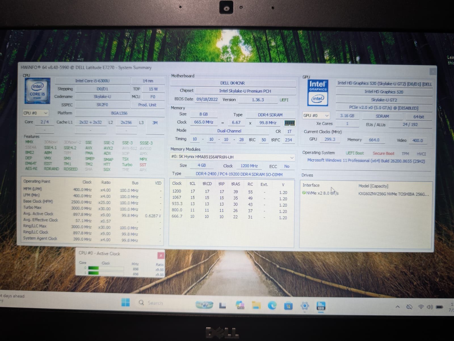Click the 3.16 GB GPU memory value
The height and width of the screenshot is (341, 454).
(x=347, y=116)
